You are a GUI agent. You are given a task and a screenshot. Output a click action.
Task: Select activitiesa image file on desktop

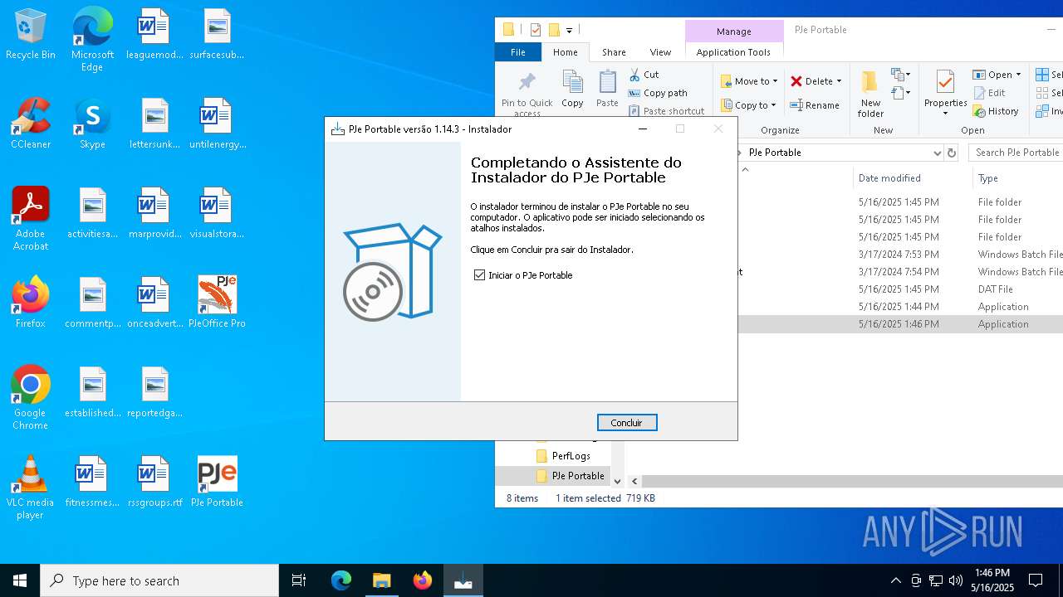(93, 213)
